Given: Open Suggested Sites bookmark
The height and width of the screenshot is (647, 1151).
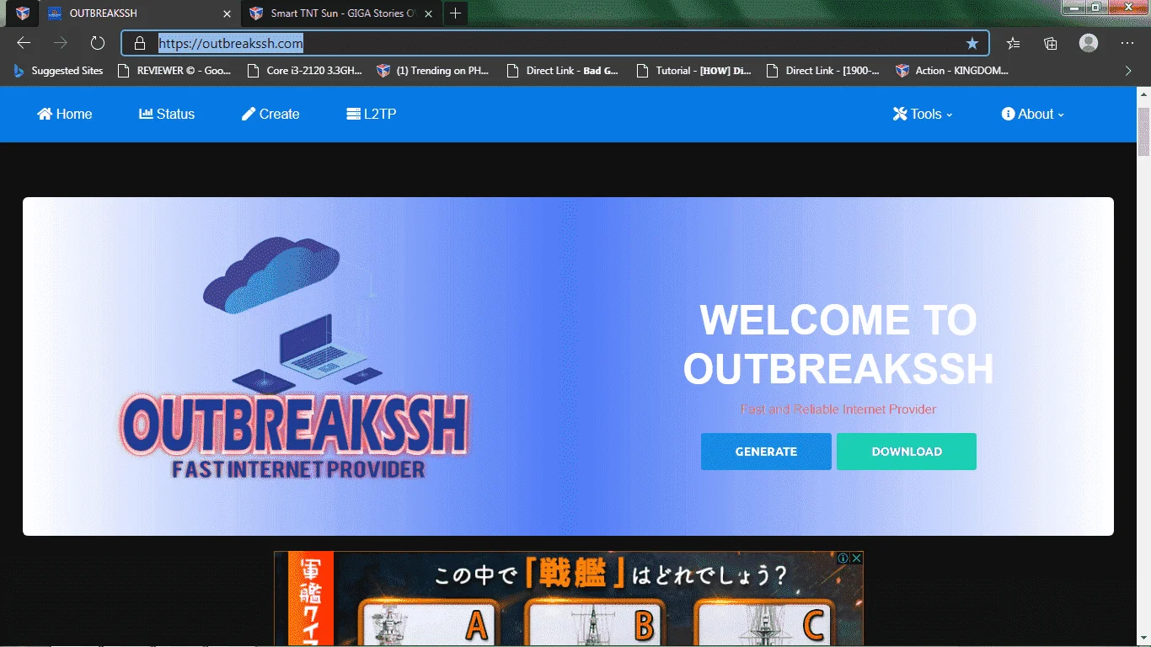Looking at the screenshot, I should (x=58, y=71).
